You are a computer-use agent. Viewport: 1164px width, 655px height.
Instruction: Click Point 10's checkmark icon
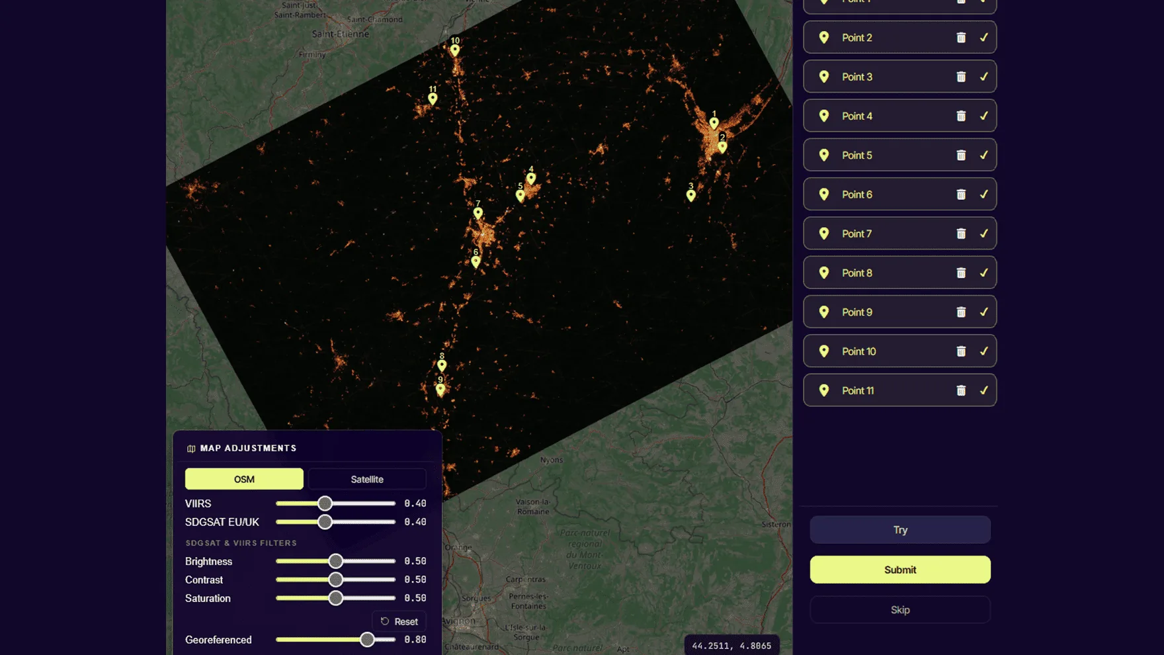click(983, 351)
